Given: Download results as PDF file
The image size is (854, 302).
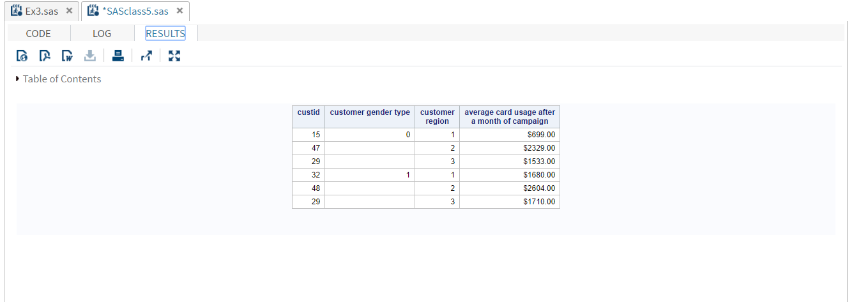Looking at the screenshot, I should tap(44, 56).
